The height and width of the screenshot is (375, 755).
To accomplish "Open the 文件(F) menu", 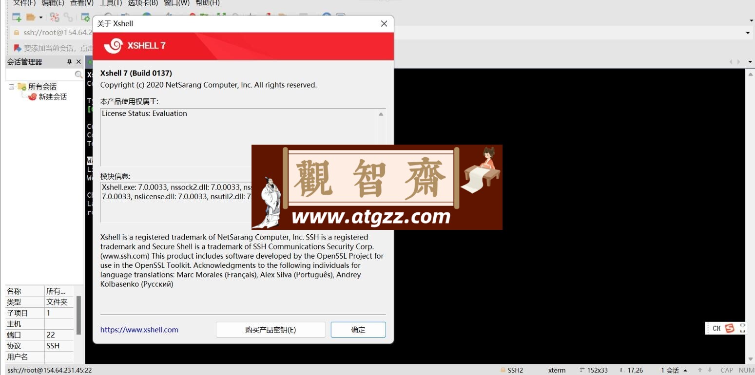I will coord(24,3).
